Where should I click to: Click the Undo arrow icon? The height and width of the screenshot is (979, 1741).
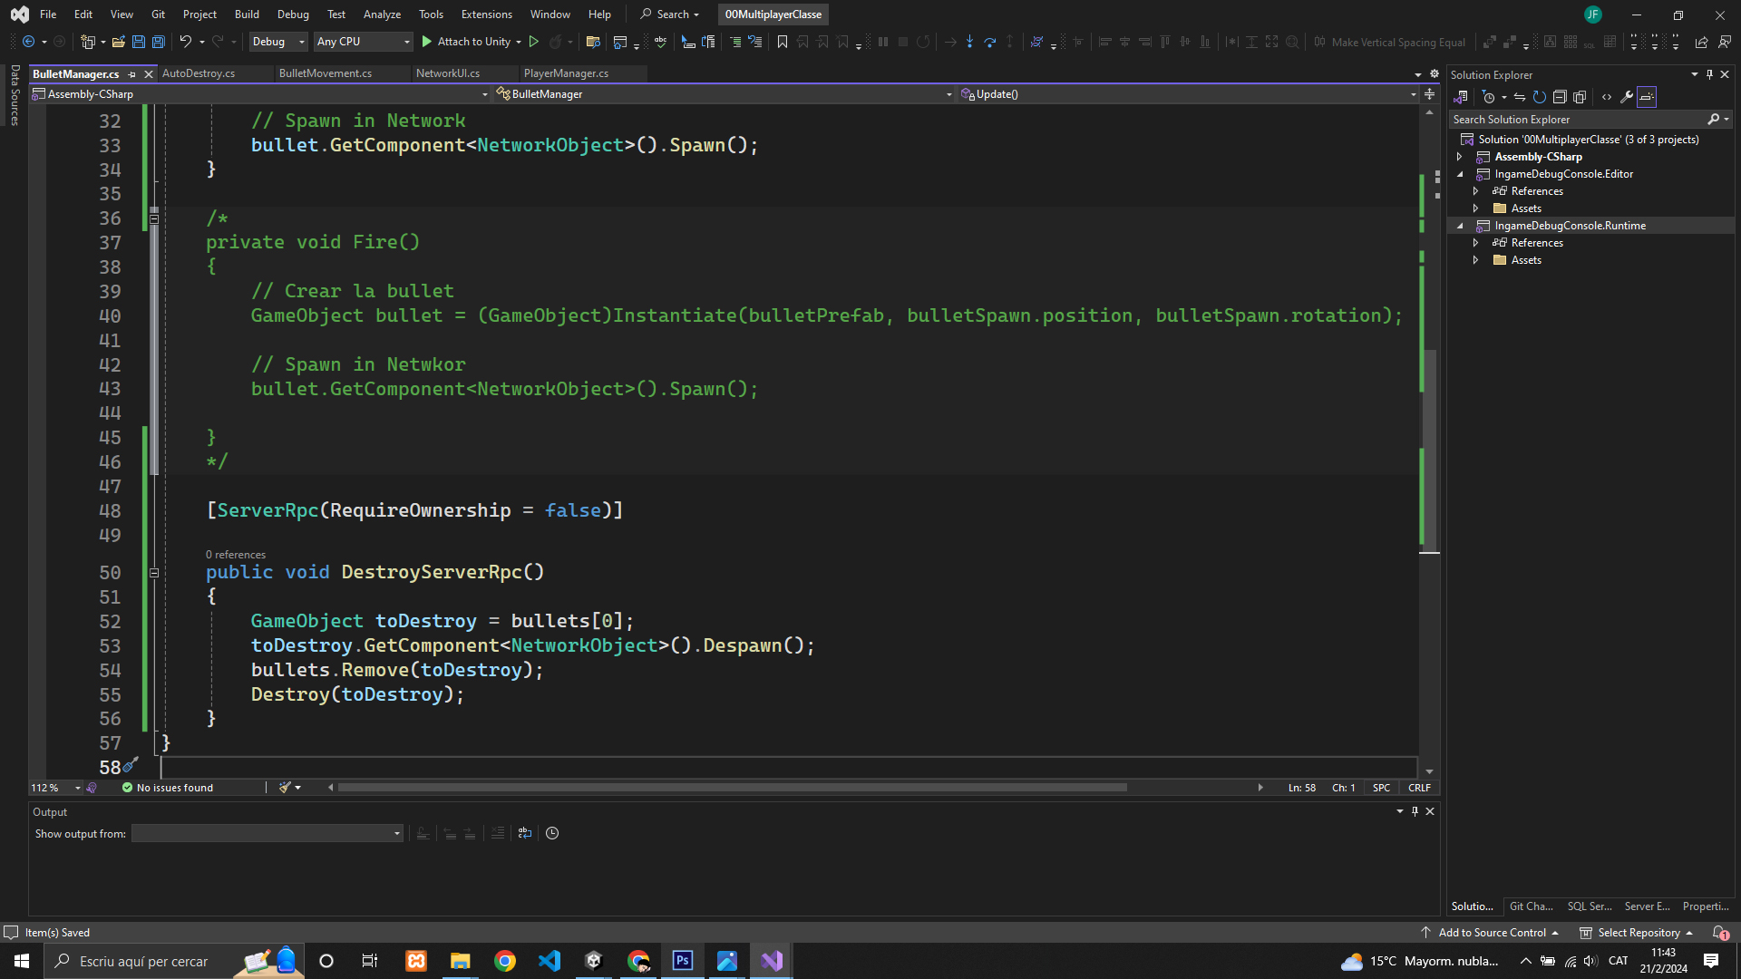[185, 42]
